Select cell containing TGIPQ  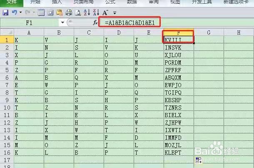[x=179, y=93]
